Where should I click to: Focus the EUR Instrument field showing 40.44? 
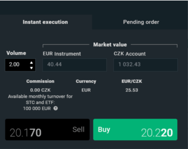click(x=75, y=65)
